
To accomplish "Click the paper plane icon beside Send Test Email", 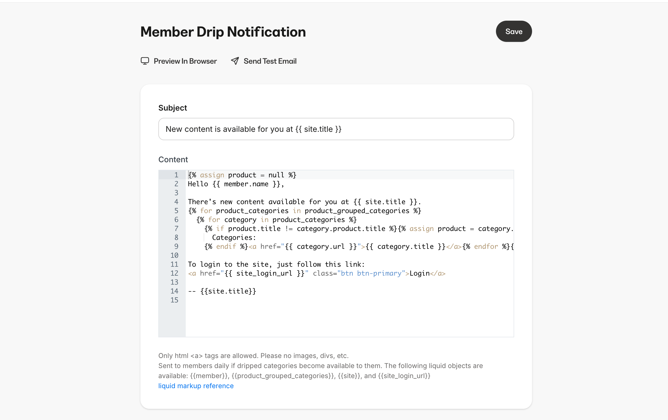I will pos(234,61).
